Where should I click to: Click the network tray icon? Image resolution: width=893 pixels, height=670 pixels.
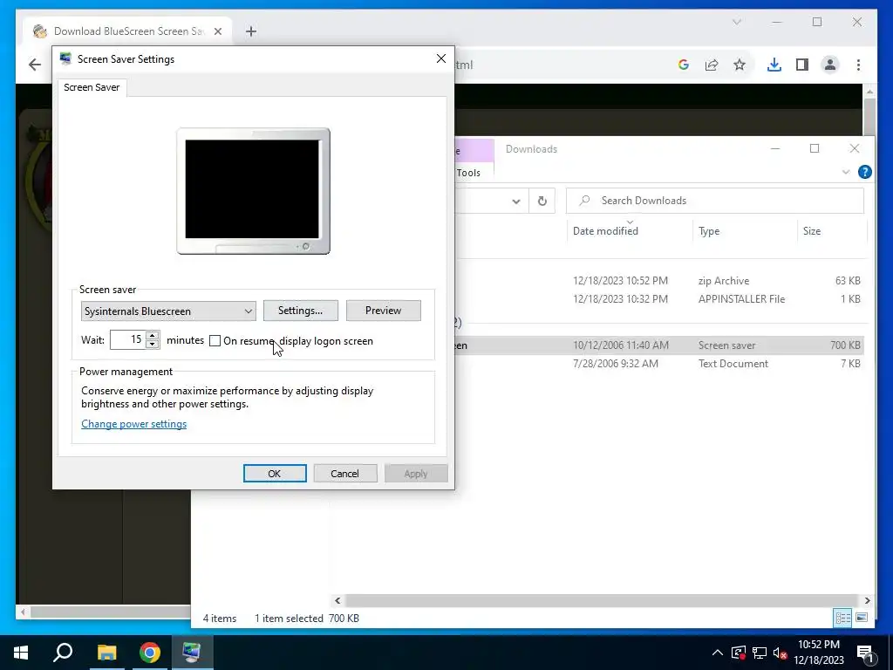[x=760, y=653]
